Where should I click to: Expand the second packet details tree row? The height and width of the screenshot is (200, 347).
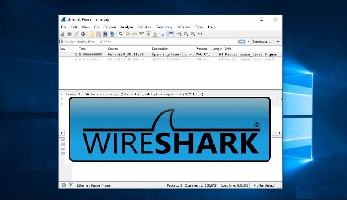(x=62, y=99)
